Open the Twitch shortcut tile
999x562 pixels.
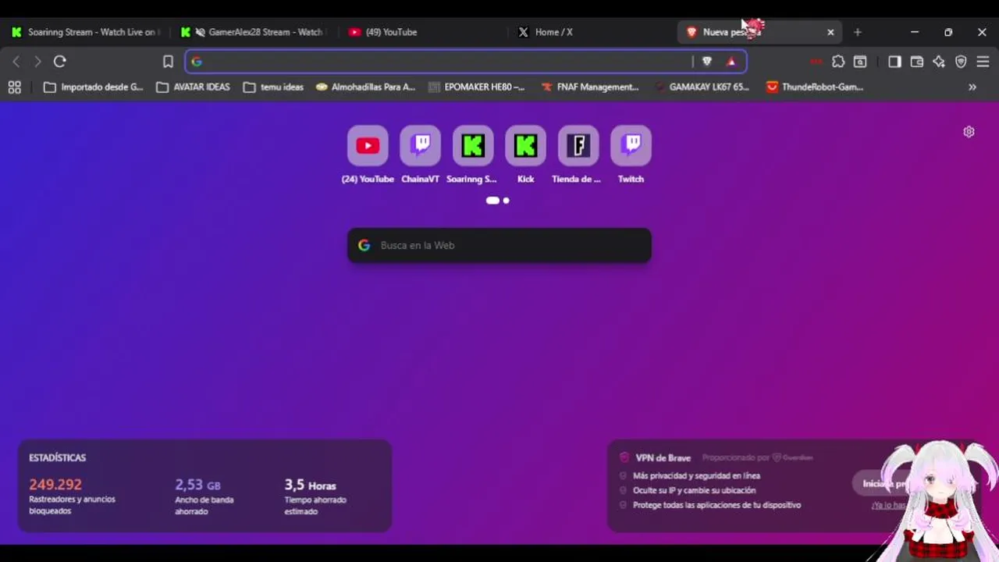pos(631,146)
